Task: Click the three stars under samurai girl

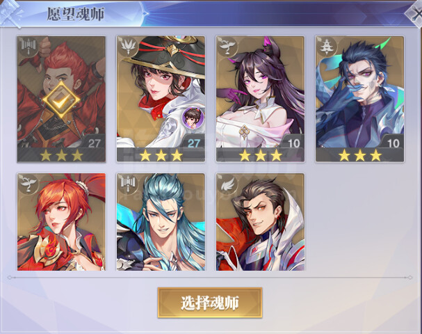Action: [161, 155]
